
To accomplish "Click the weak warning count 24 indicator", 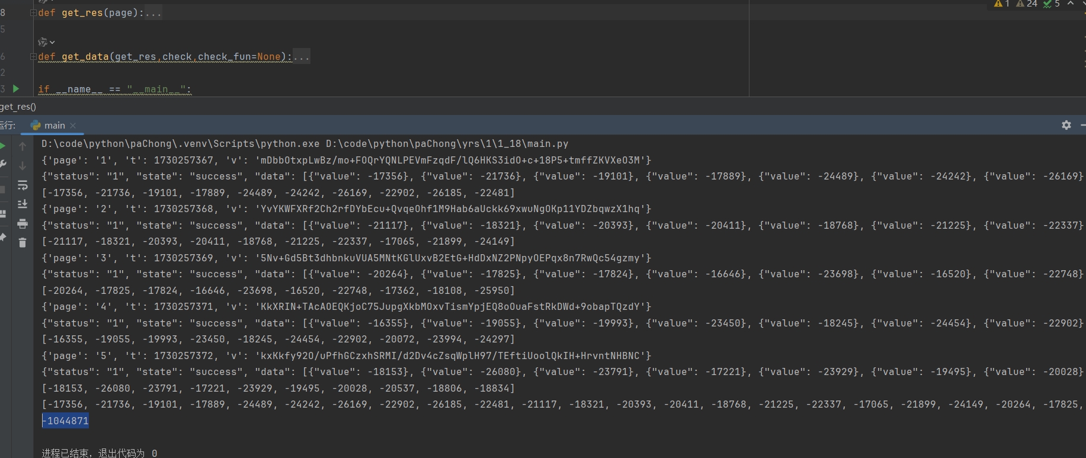I will point(1027,4).
